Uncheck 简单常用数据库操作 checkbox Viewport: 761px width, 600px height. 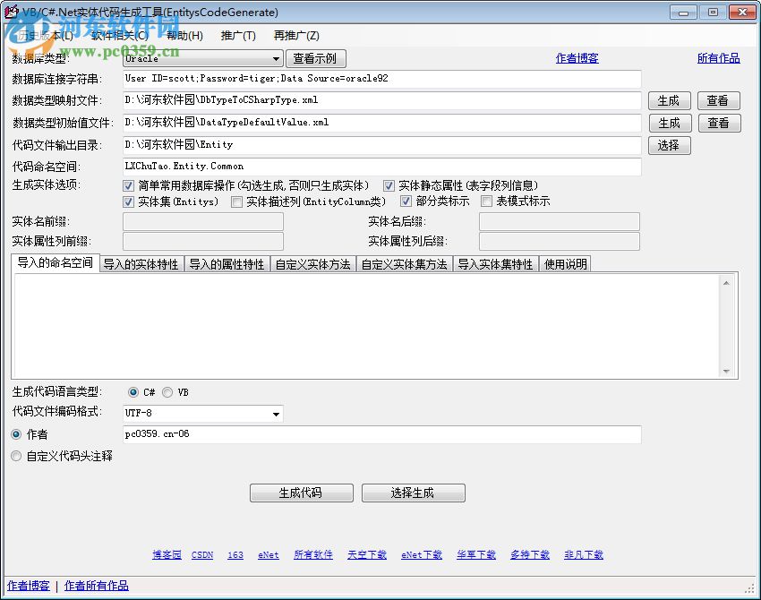point(130,185)
